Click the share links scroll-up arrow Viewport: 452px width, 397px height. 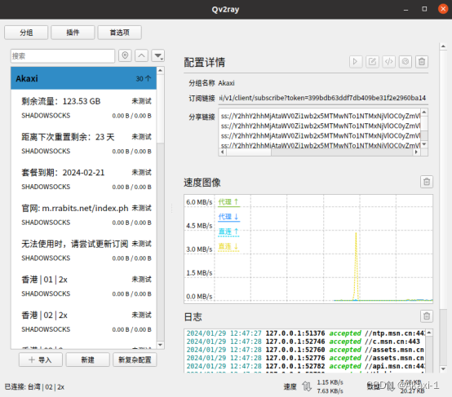point(424,112)
